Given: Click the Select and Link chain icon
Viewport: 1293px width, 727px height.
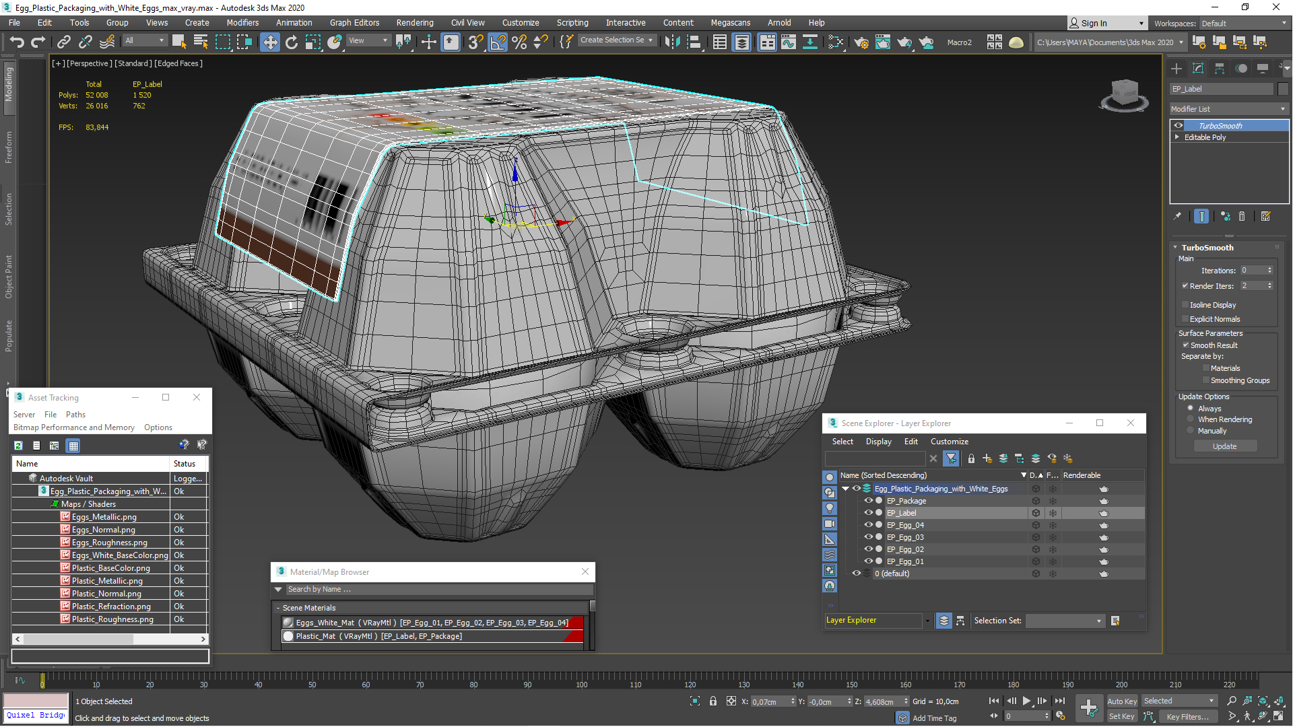Looking at the screenshot, I should click(x=64, y=42).
